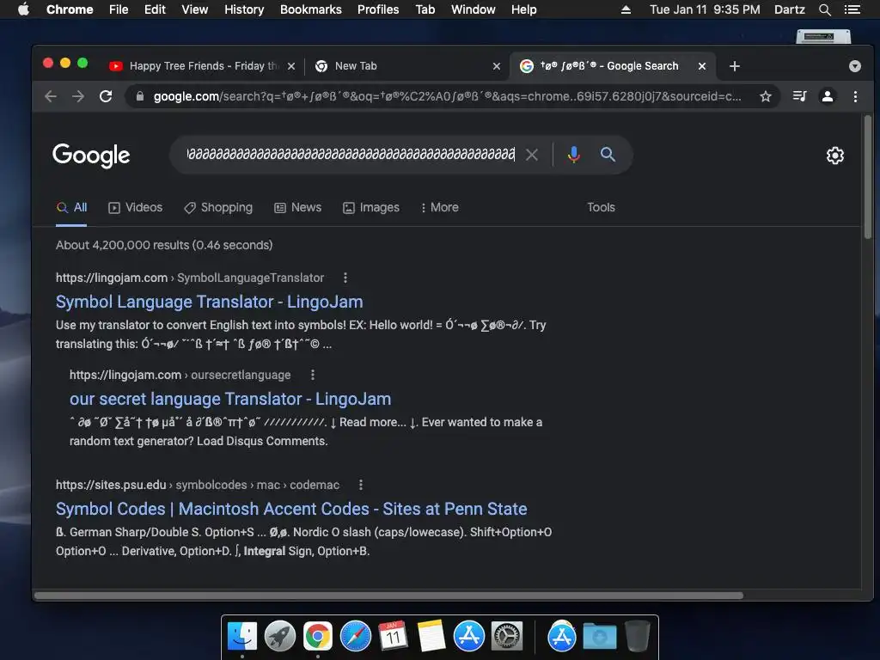The image size is (880, 660).
Task: View site info via the lock icon
Action: pyautogui.click(x=140, y=96)
